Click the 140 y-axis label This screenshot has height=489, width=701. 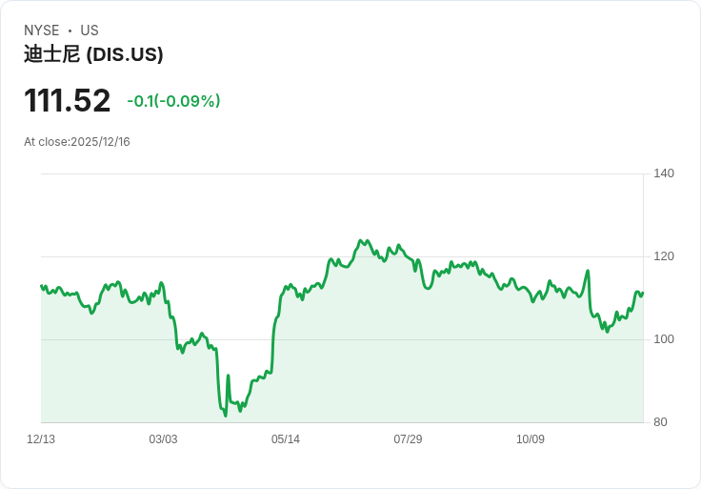(x=664, y=173)
